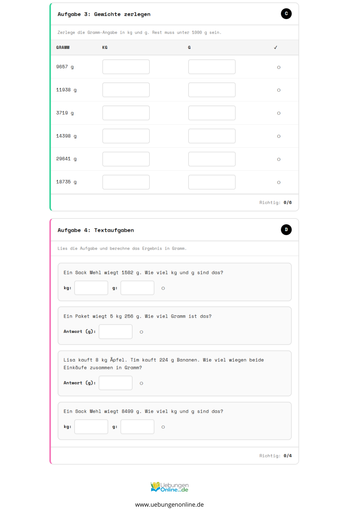Click the status circle in the 14398 g row
This screenshot has width=339, height=509.
tap(279, 136)
